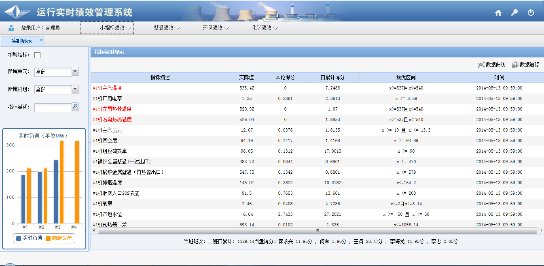Toggle 额定负荷 legend series
The height and width of the screenshot is (266, 544).
(59, 238)
